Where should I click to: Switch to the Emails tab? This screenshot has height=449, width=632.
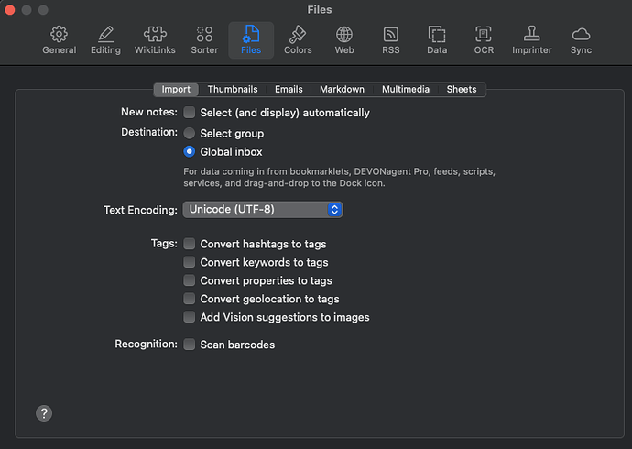tap(289, 89)
